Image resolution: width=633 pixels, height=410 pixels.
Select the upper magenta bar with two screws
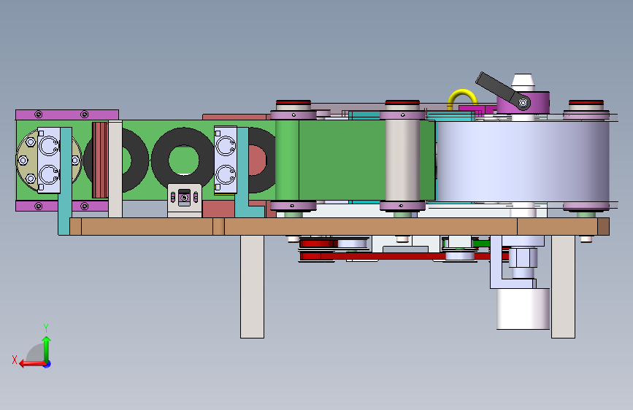pyautogui.click(x=67, y=115)
